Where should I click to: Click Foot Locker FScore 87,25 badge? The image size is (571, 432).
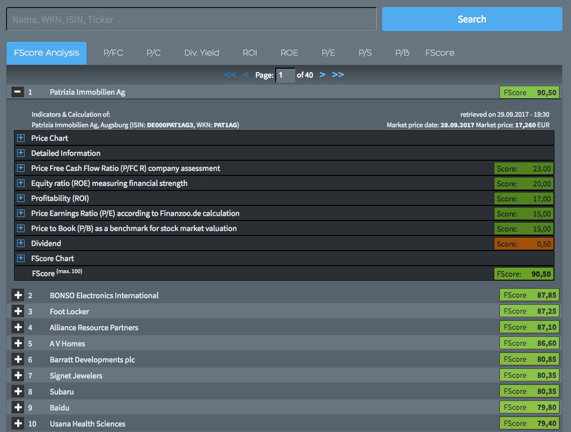(529, 311)
